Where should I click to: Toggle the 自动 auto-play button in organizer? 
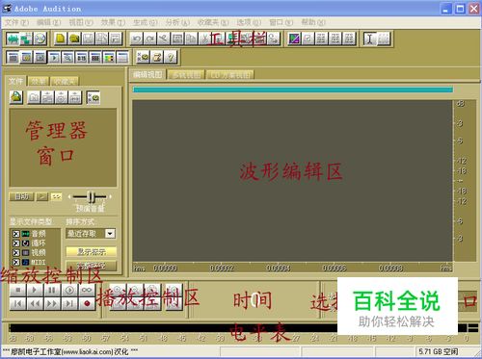click(21, 196)
